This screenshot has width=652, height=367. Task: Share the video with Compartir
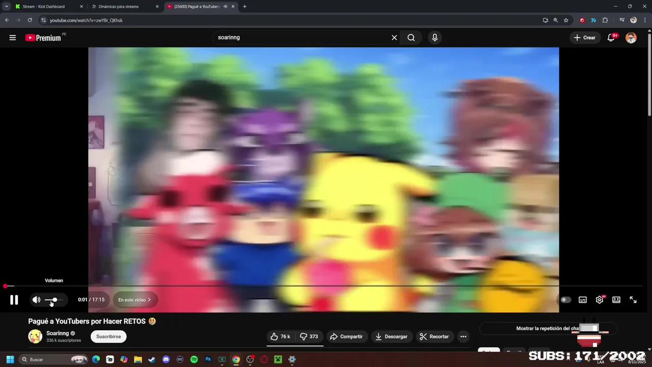pyautogui.click(x=346, y=336)
